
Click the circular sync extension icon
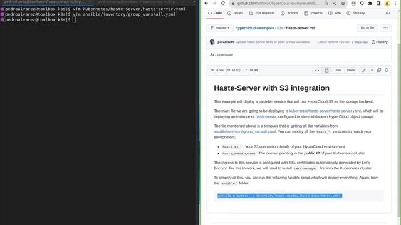coord(362,4)
